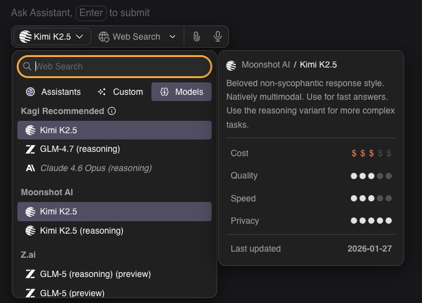
Task: Click the Kagi Recommended heading text
Action: click(x=63, y=111)
